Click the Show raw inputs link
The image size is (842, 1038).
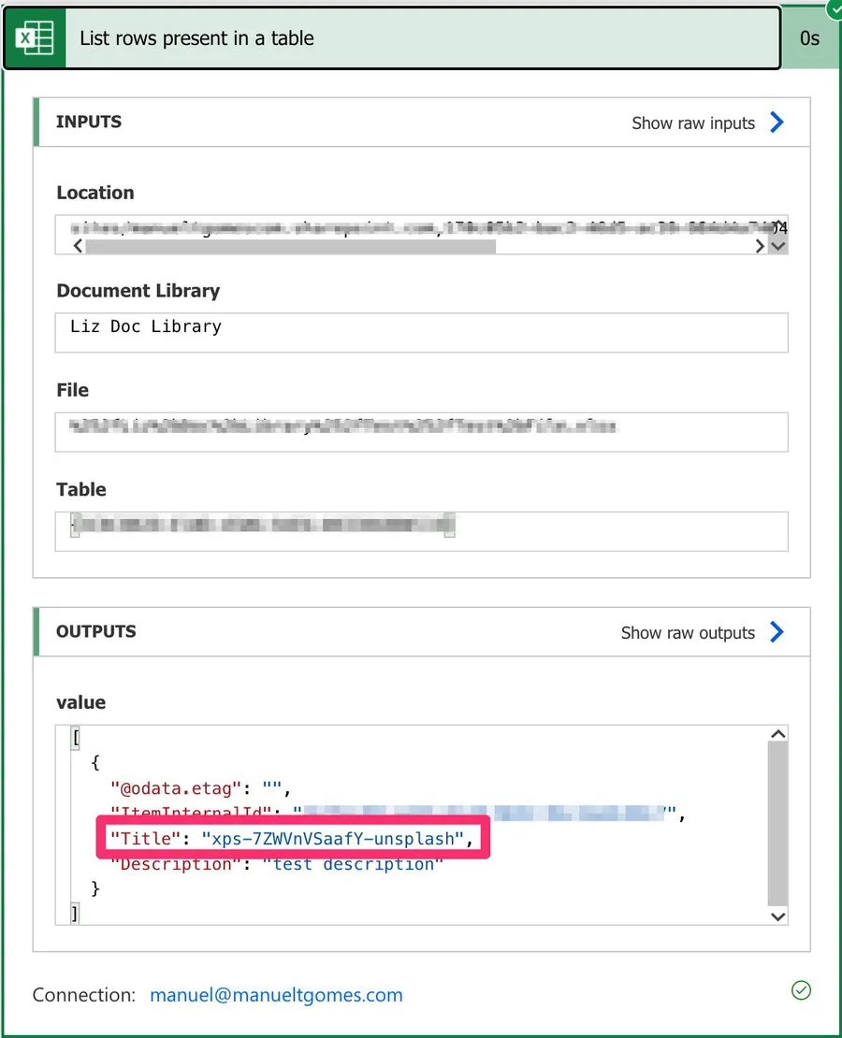693,123
